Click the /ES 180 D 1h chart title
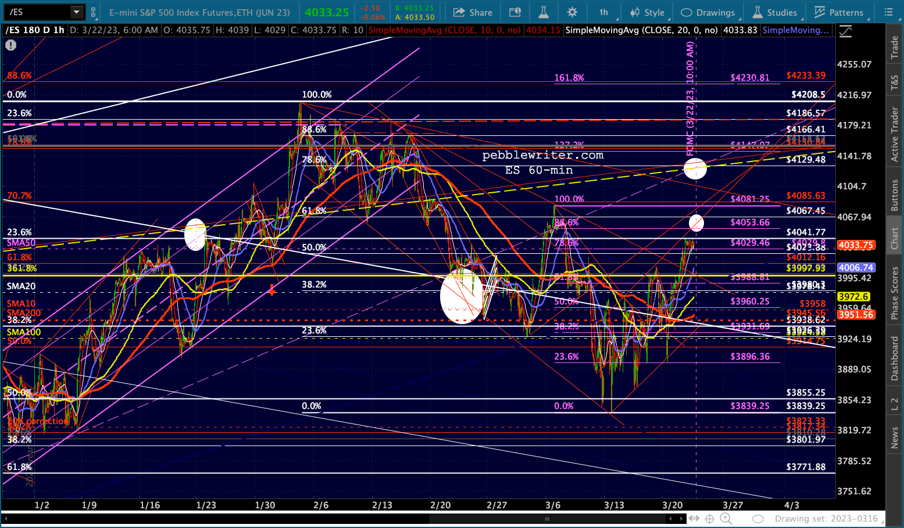Viewport: 904px width, 528px height. coord(35,30)
